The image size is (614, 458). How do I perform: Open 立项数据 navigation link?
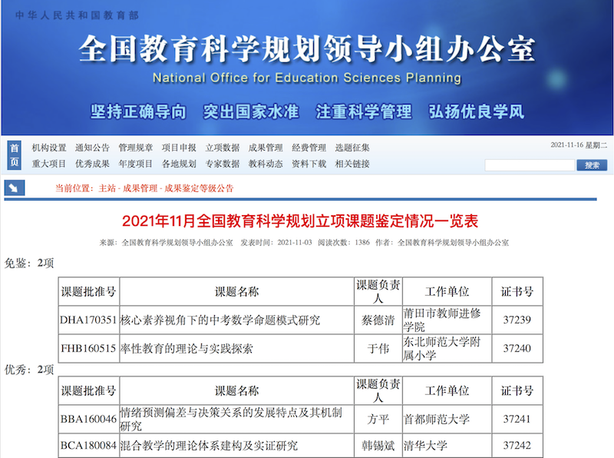click(223, 148)
